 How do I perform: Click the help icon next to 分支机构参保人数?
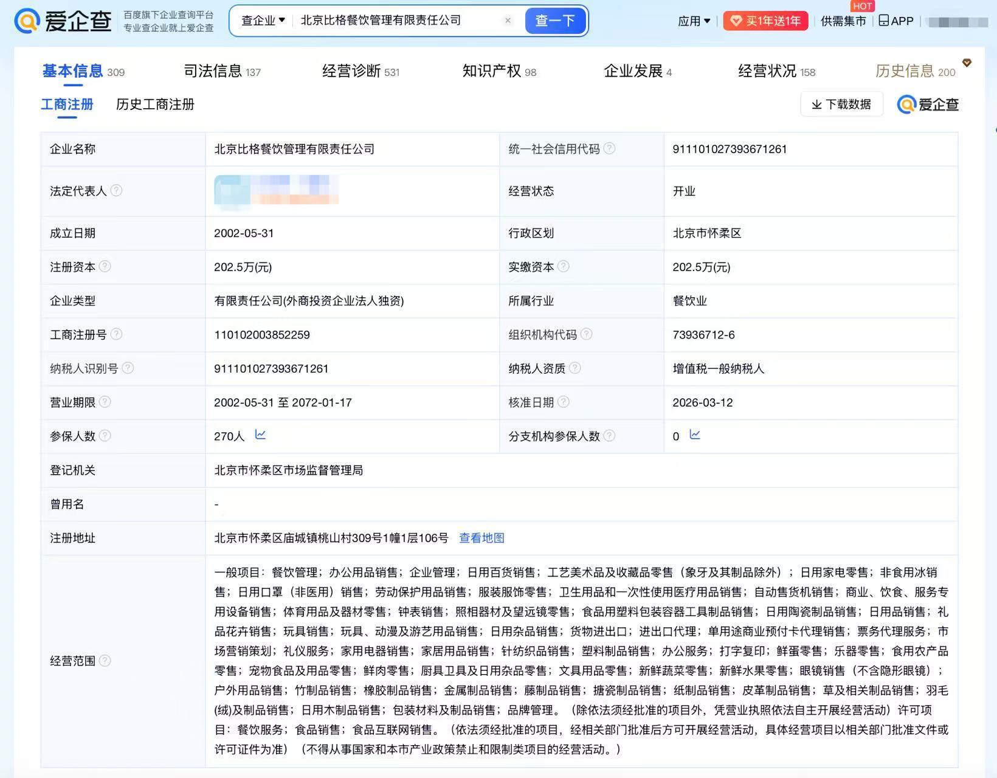point(609,435)
